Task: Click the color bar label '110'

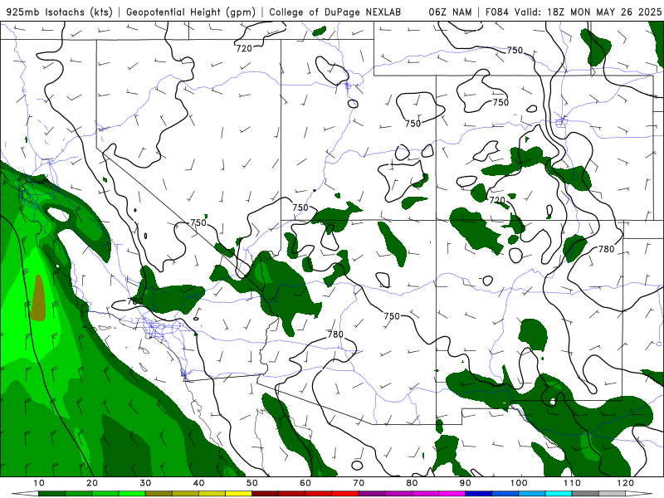Action: [572, 483]
